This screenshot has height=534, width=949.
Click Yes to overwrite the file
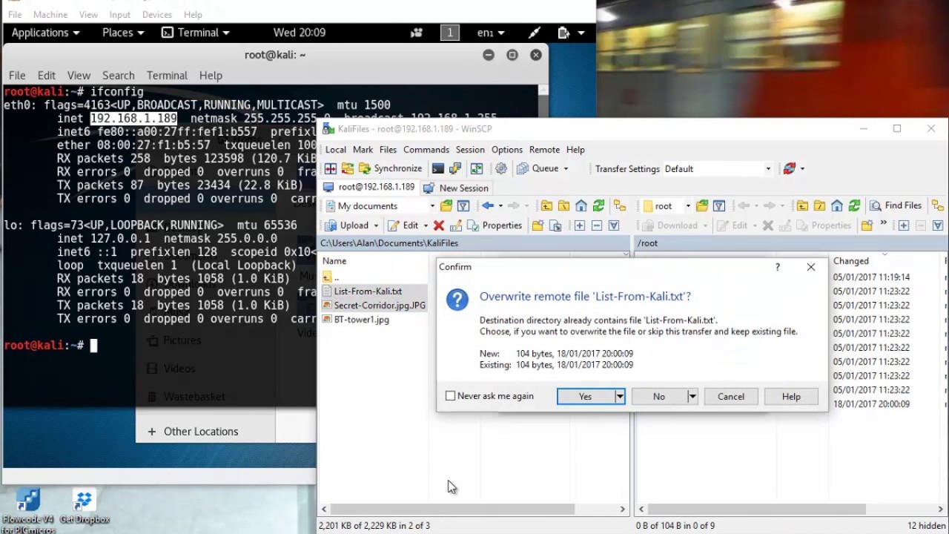[x=586, y=397]
